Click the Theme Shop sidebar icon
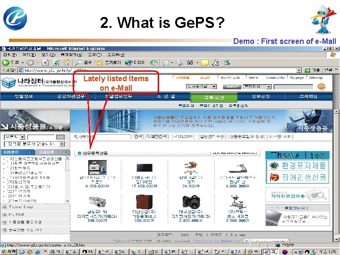The height and width of the screenshot is (255, 340). [5, 207]
